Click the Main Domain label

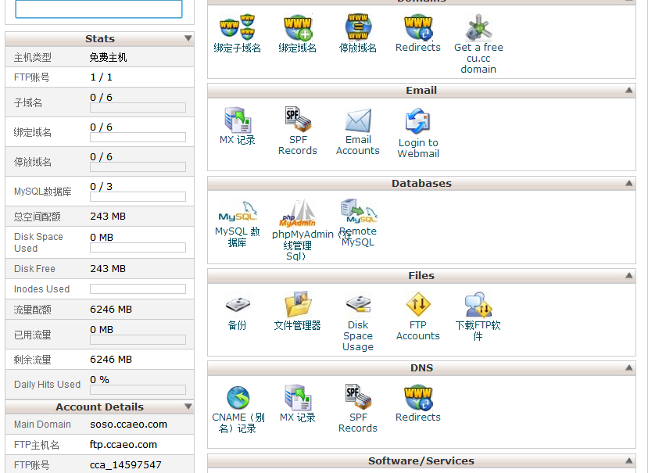42,425
